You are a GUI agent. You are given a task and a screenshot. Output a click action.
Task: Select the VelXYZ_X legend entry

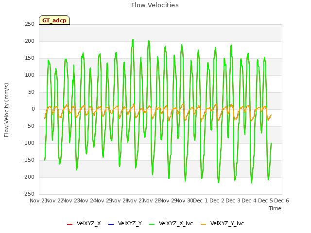click(x=84, y=223)
